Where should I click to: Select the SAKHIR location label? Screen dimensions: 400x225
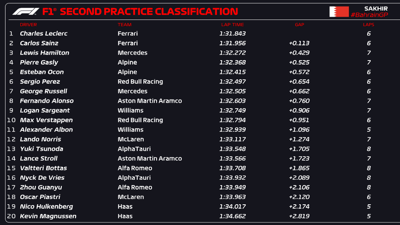click(376, 9)
